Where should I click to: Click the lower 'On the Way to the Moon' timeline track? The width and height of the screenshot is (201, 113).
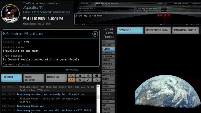(x=89, y=16)
